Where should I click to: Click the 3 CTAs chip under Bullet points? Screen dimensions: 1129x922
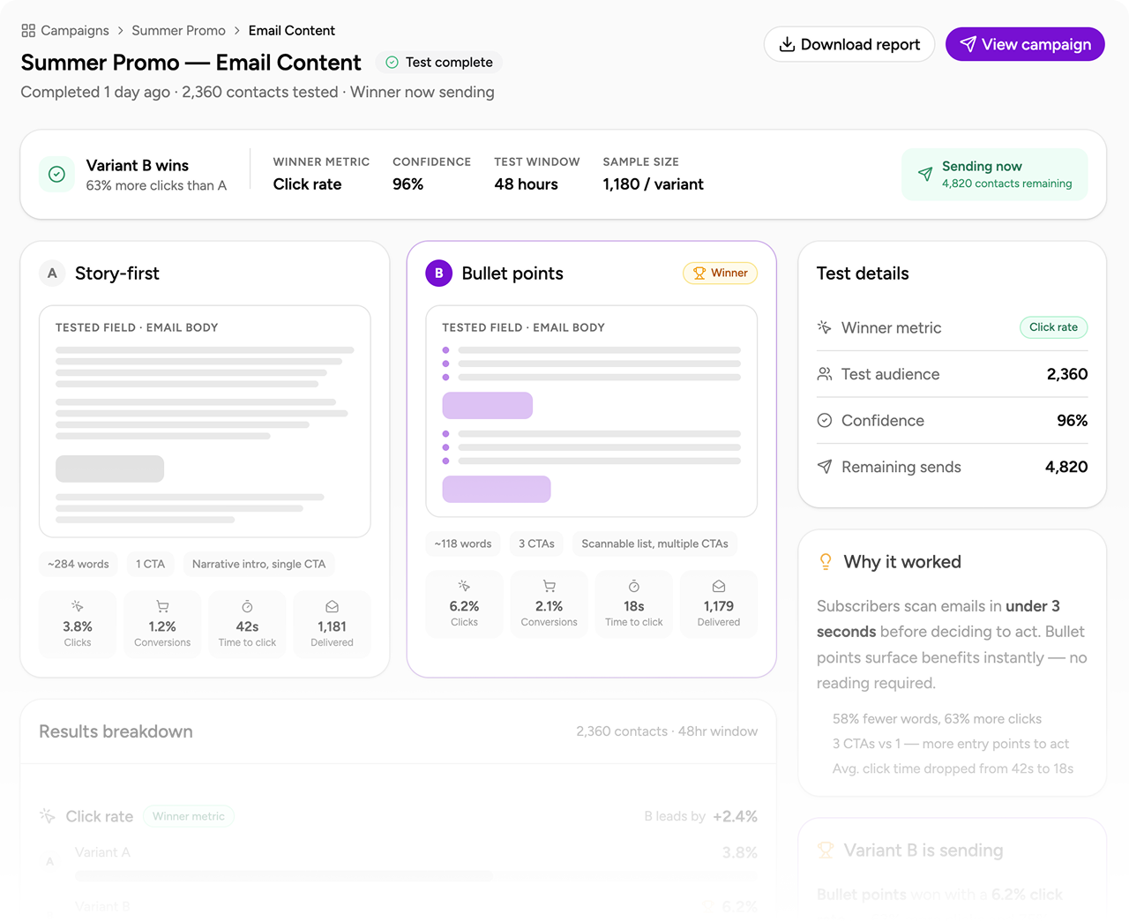(x=536, y=543)
